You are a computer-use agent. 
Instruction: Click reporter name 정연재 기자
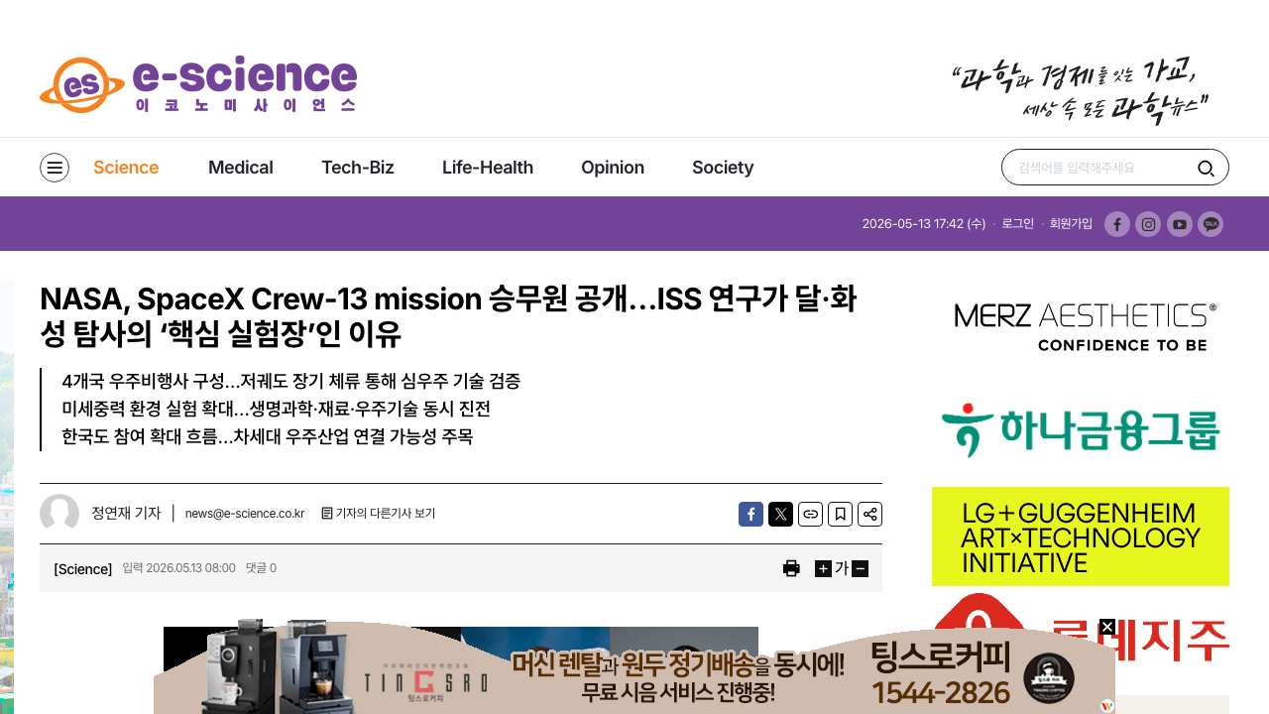126,514
